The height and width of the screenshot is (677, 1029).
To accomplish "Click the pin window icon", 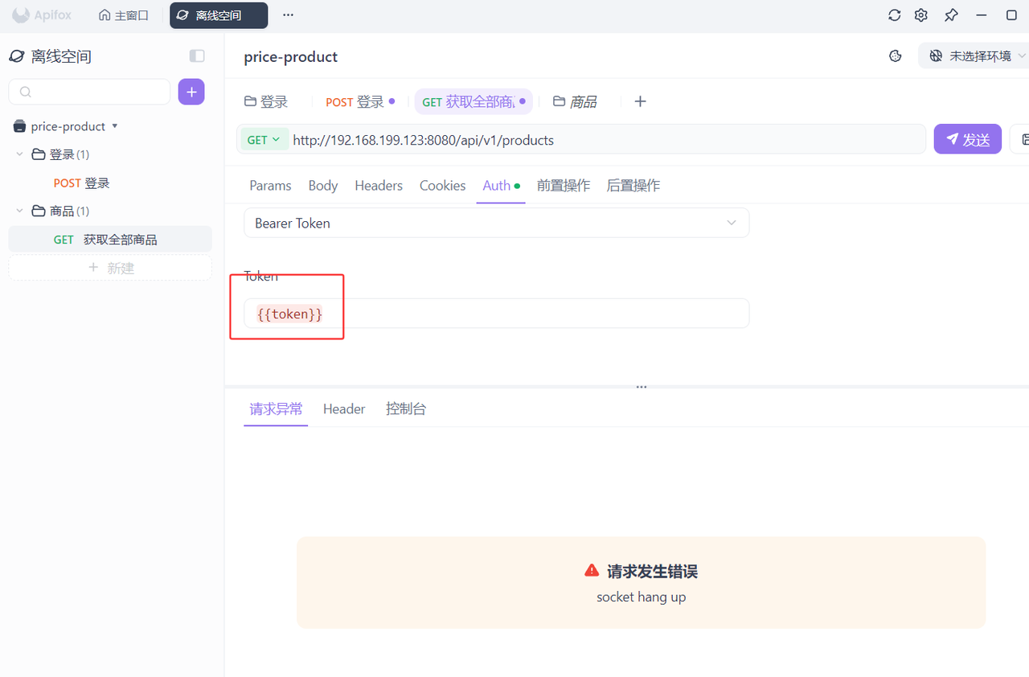I will coord(951,15).
